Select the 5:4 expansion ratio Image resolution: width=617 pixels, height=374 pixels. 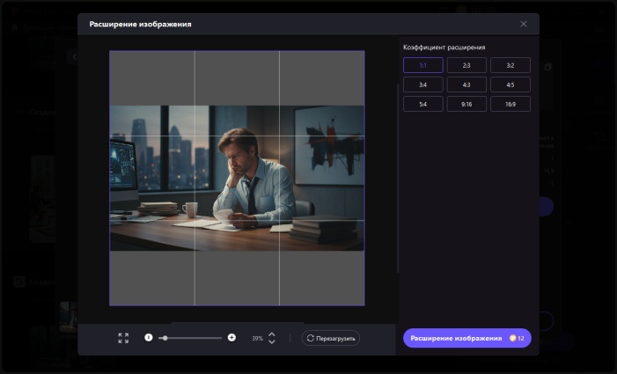pos(423,104)
